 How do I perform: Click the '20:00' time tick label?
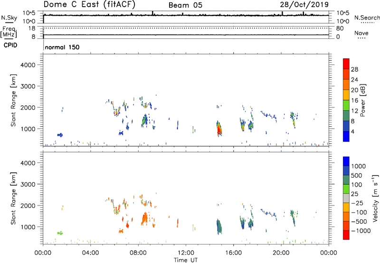(281, 253)
